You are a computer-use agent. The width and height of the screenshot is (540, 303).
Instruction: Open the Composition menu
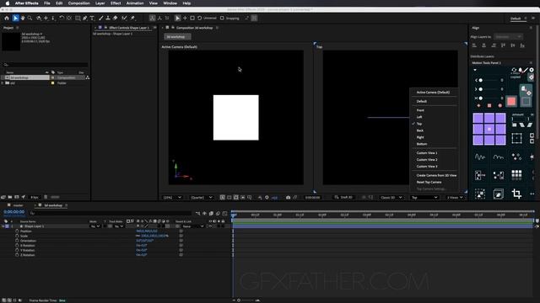[78, 3]
